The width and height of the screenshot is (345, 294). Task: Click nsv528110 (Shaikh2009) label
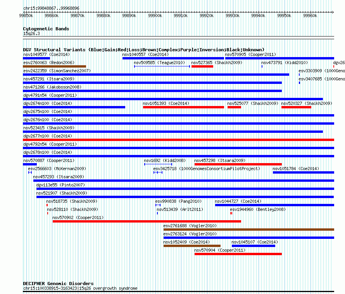(x=72, y=209)
